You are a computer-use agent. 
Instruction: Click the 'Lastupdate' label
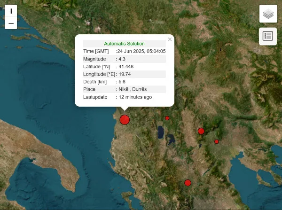coord(95,97)
